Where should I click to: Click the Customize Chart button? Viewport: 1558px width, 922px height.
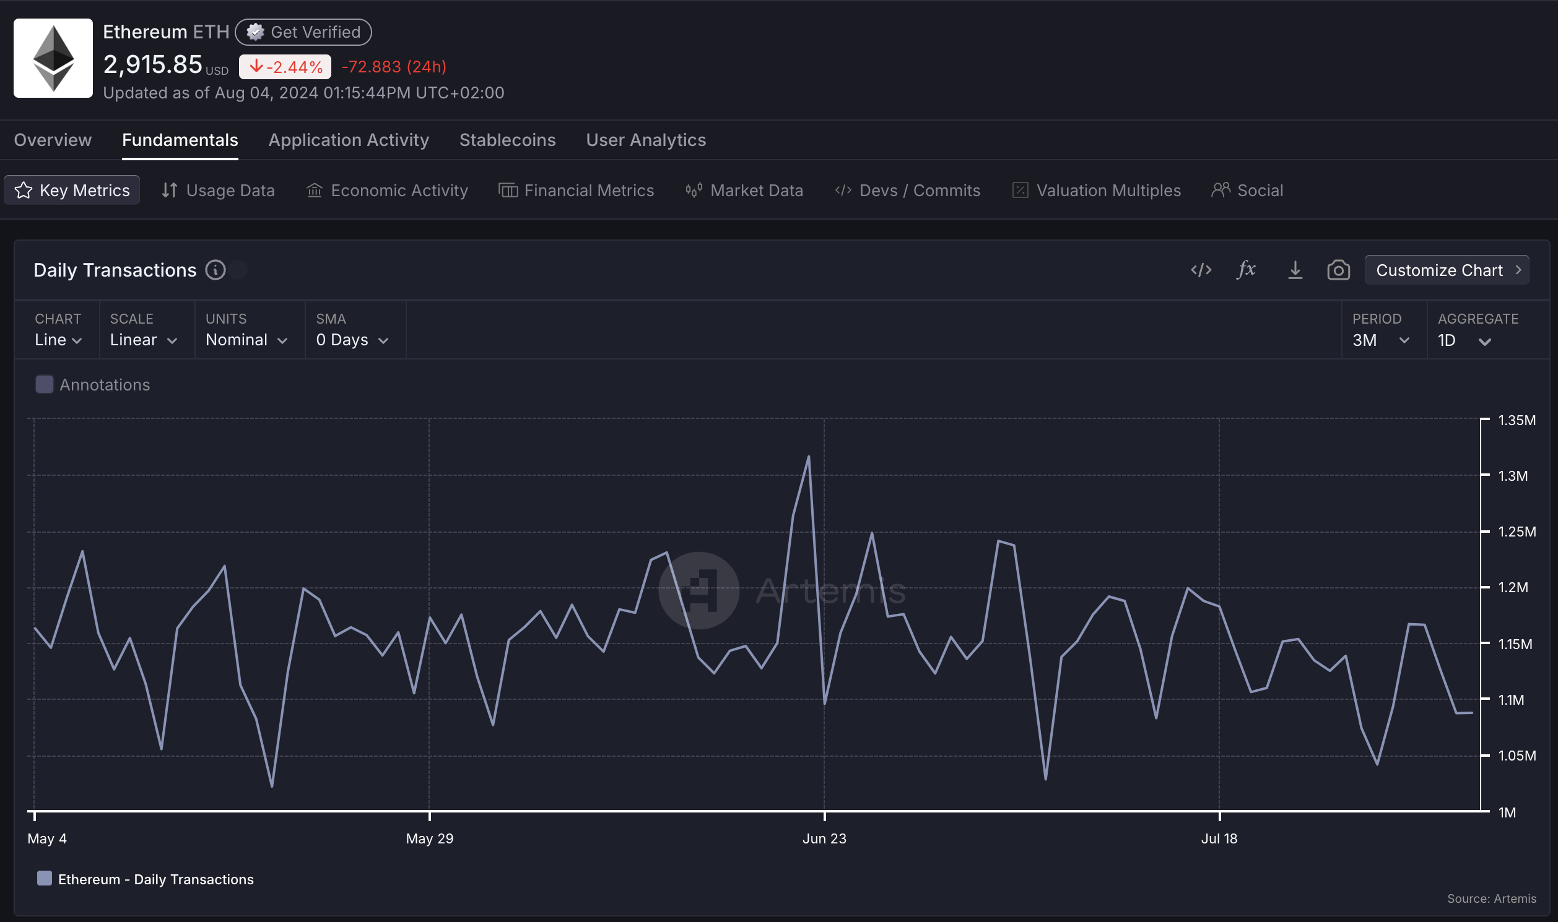[1447, 270]
